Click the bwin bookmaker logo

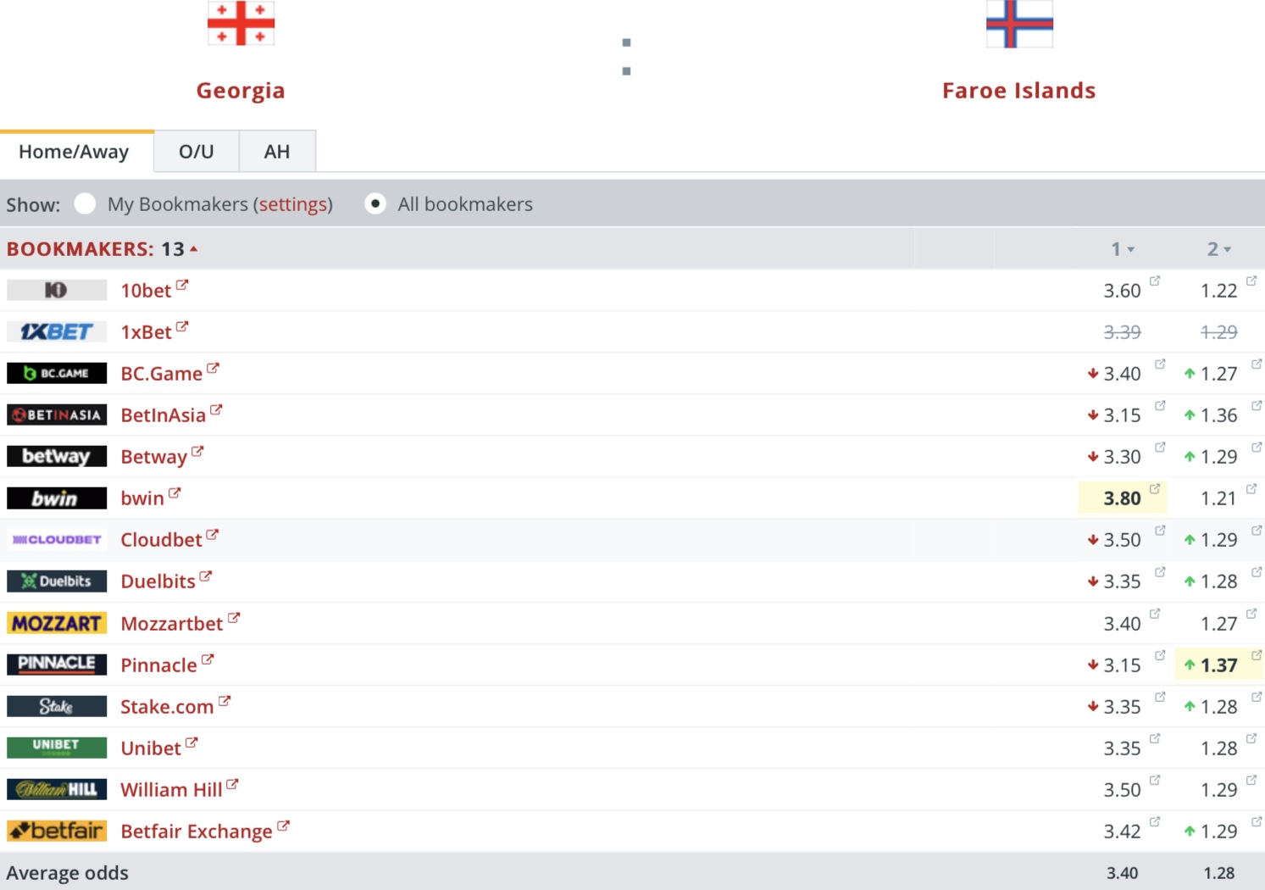pyautogui.click(x=57, y=498)
